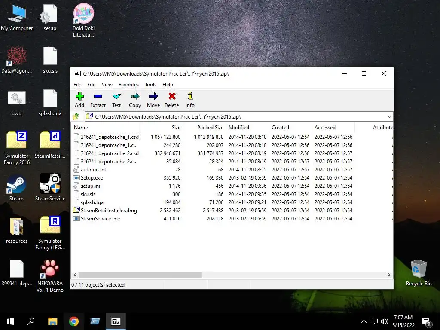Select the setup.ini file icon

coord(76,186)
